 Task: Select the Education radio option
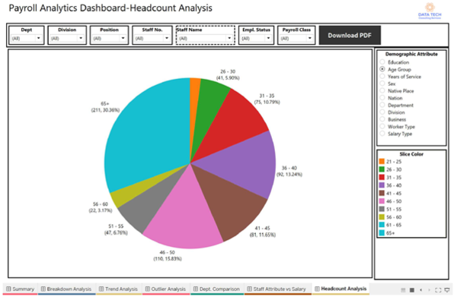(x=382, y=62)
